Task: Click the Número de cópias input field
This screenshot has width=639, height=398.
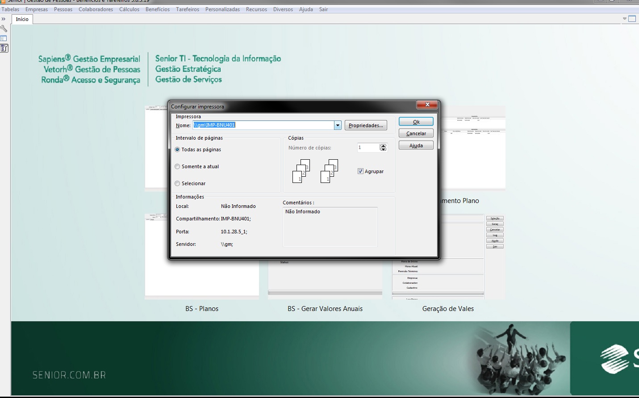Action: (x=368, y=148)
